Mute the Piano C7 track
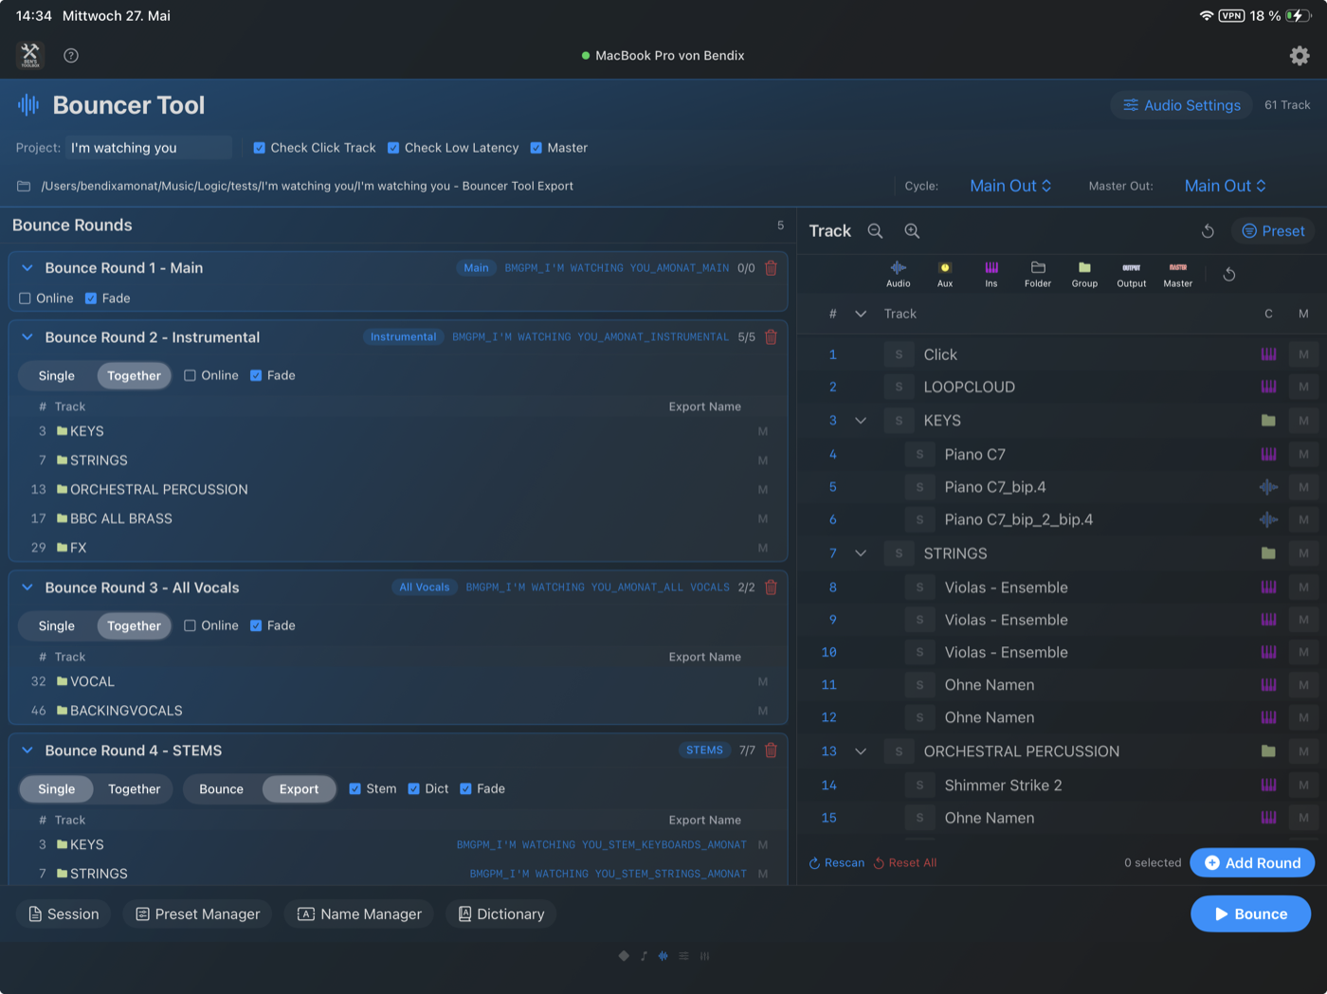 (x=1303, y=454)
